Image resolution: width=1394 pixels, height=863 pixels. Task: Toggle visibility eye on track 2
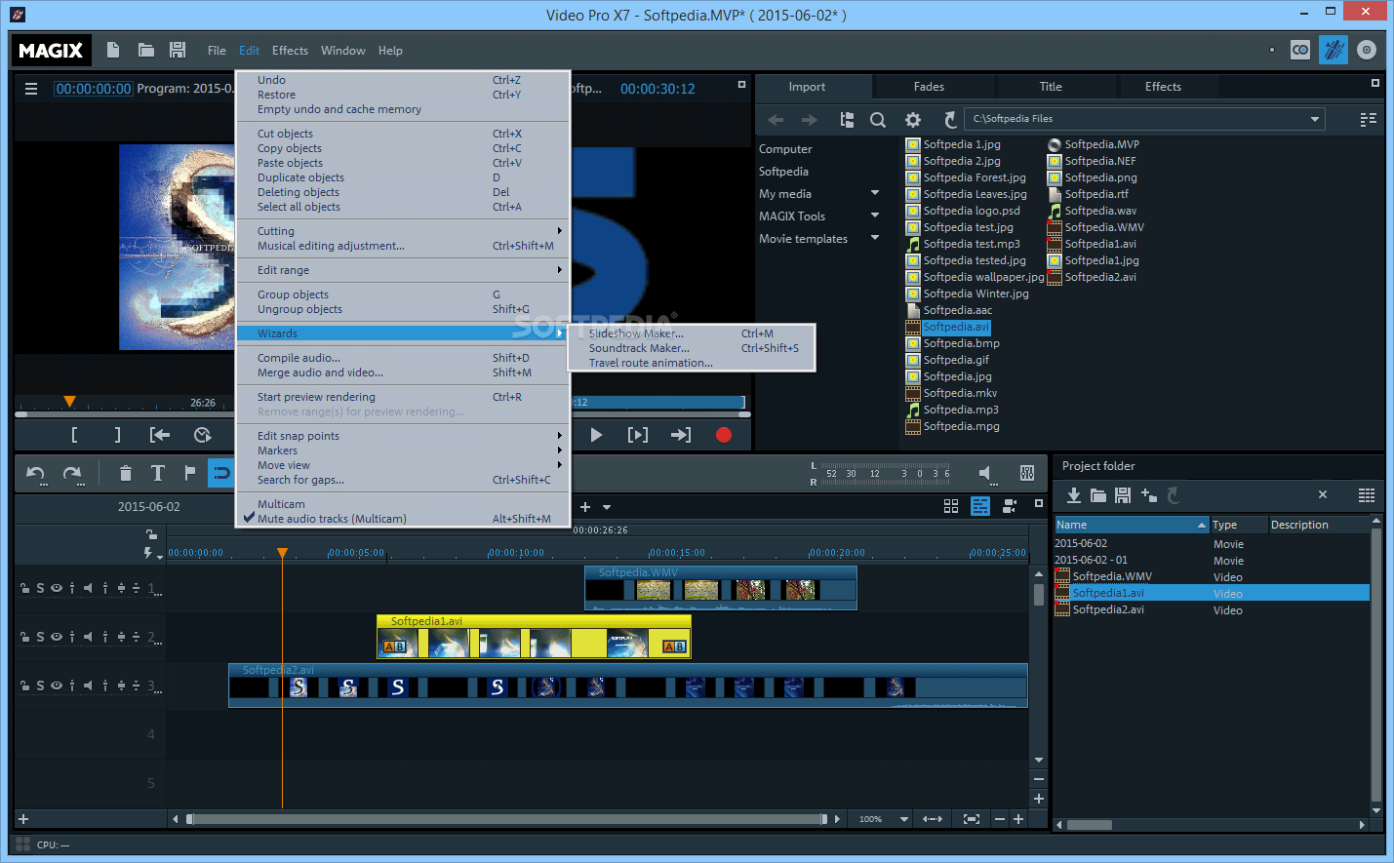57,637
